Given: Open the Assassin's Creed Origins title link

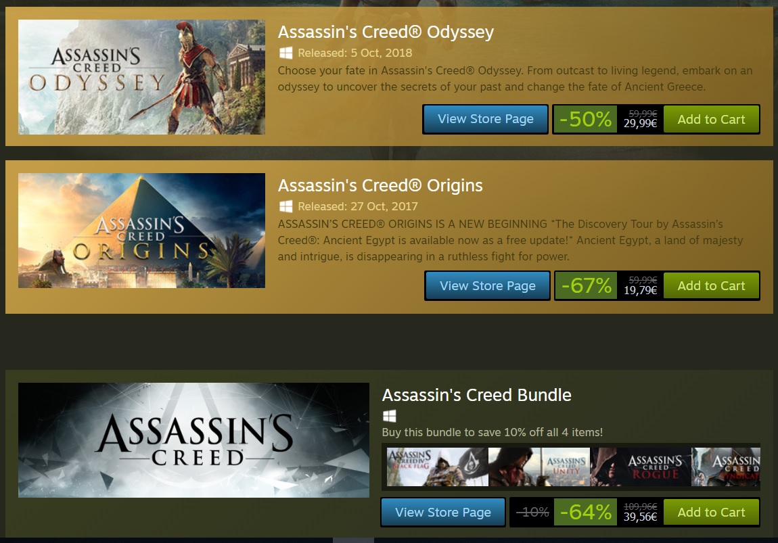Looking at the screenshot, I should pyautogui.click(x=380, y=185).
